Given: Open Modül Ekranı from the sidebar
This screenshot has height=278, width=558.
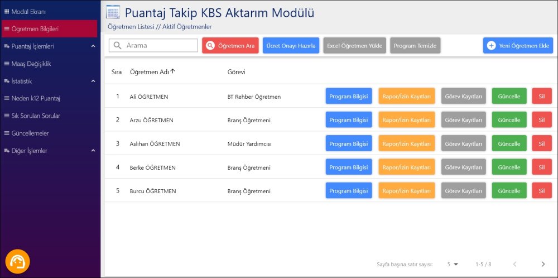Looking at the screenshot, I should pyautogui.click(x=28, y=11).
